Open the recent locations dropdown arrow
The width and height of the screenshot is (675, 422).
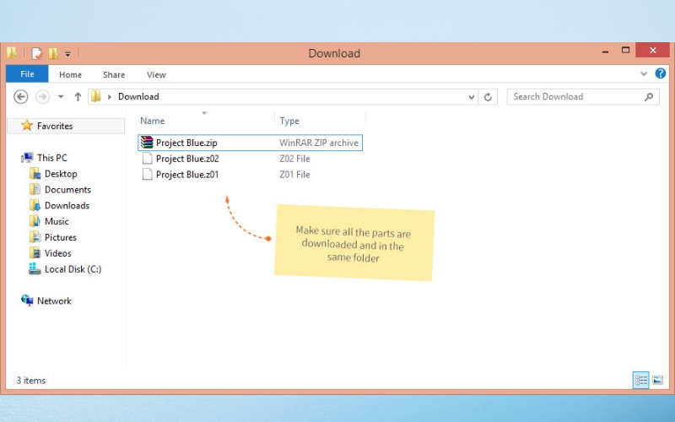[61, 97]
